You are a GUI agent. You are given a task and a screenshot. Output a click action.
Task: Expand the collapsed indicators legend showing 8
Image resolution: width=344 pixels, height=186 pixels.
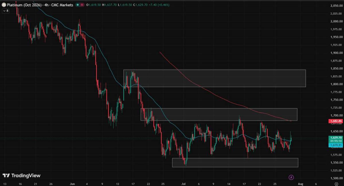5,11
